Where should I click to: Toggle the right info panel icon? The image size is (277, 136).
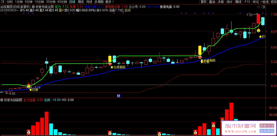click(263, 7)
